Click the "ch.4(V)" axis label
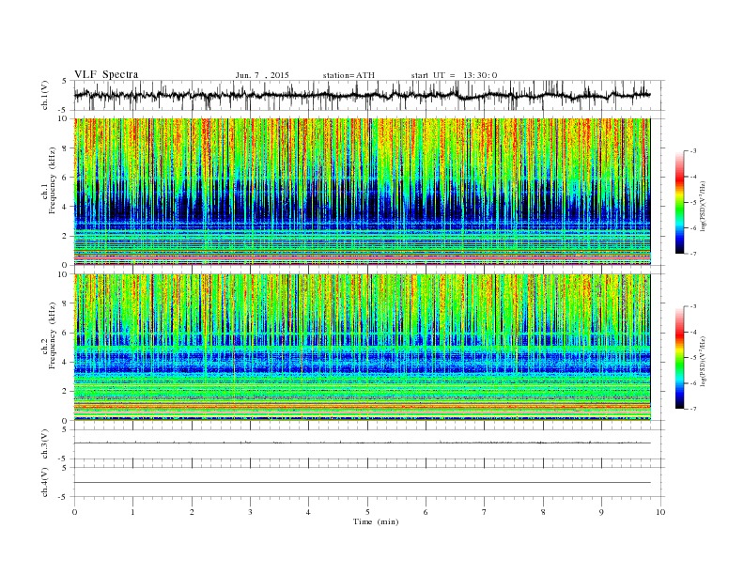The height and width of the screenshot is (575, 744). pyautogui.click(x=44, y=482)
